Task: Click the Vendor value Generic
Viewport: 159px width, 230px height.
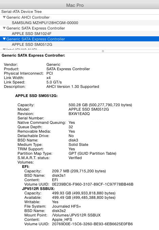Action: coord(53,64)
